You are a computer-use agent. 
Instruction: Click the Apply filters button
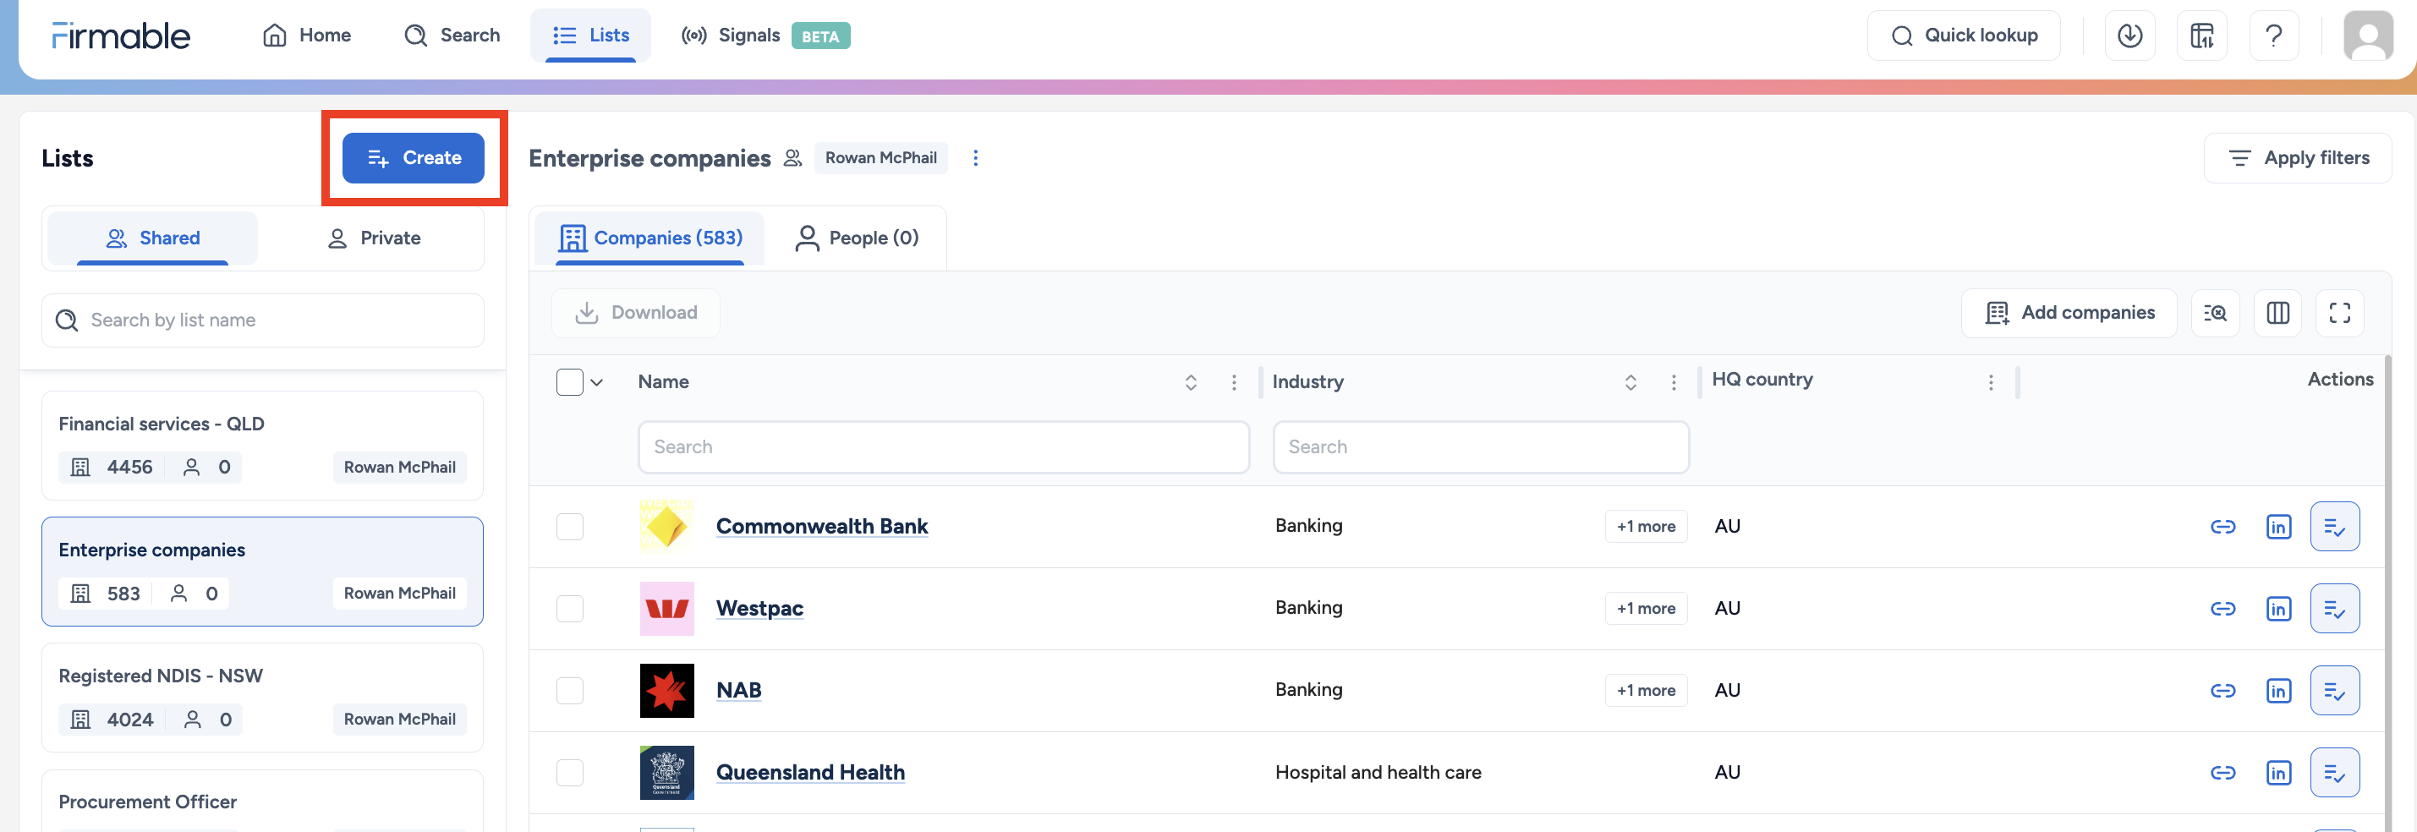pyautogui.click(x=2297, y=157)
